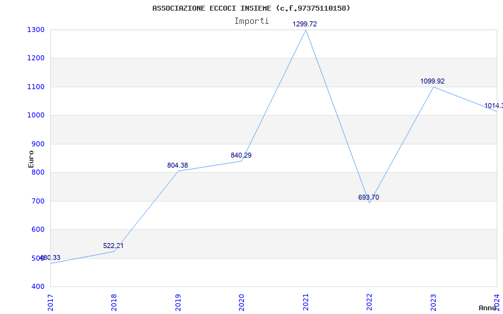Click the 1100 y-axis tick label
503x314 pixels.
[x=36, y=87]
